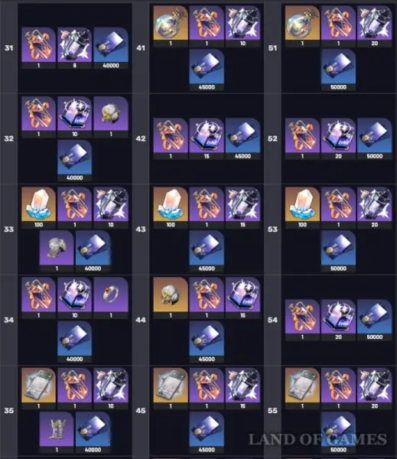Select the 45000 credits icon in row 42
This screenshot has height=459, width=397.
coord(242,135)
